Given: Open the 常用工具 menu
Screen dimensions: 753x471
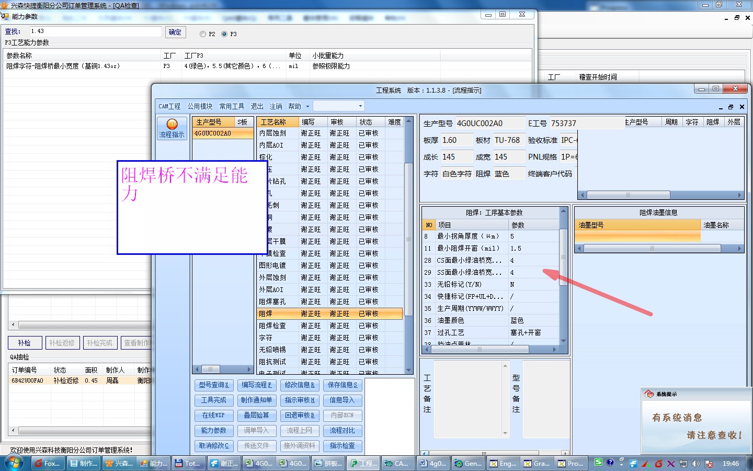Looking at the screenshot, I should pyautogui.click(x=232, y=106).
